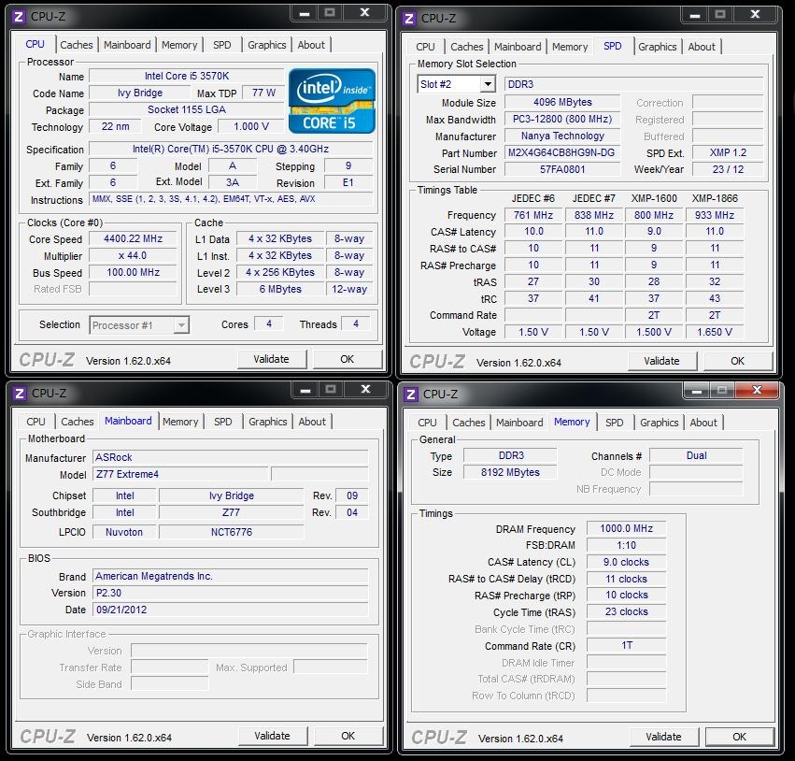The image size is (795, 761).
Task: Select Memory tab in the SPD window
Action: tap(570, 47)
